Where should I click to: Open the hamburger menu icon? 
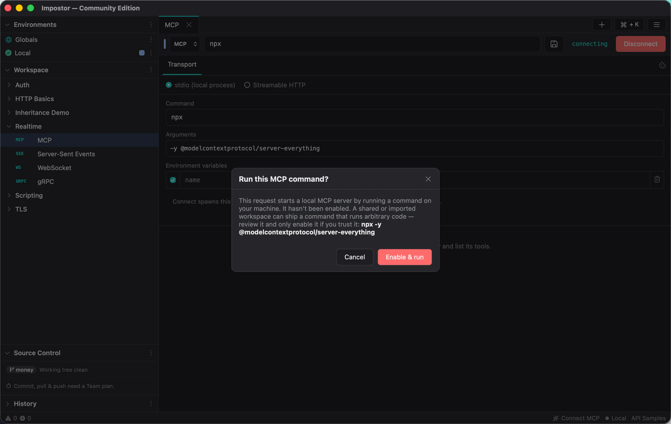pos(657,25)
